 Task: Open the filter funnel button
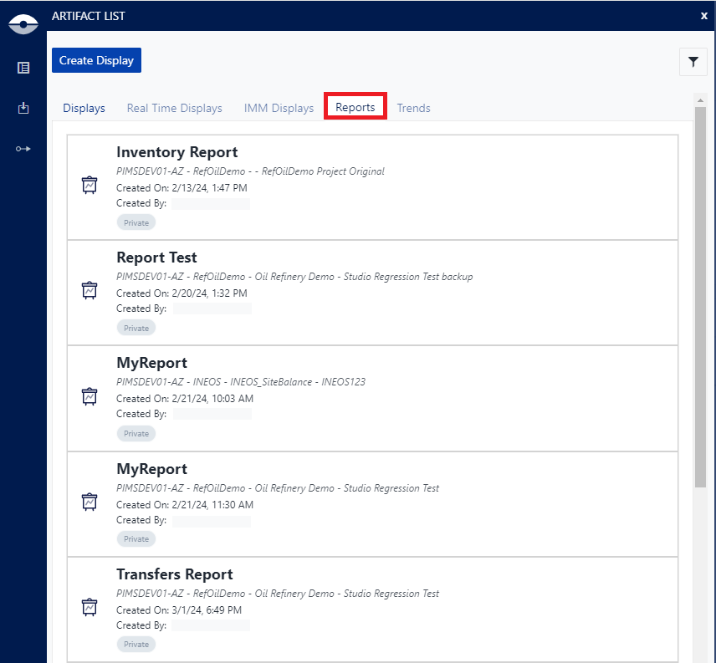pyautogui.click(x=693, y=61)
